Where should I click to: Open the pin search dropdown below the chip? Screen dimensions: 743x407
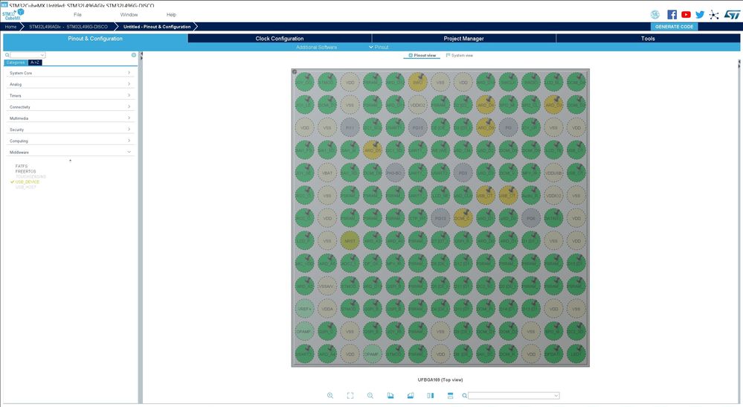pos(556,396)
